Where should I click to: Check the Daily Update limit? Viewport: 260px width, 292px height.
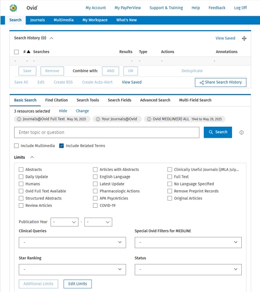(21, 177)
